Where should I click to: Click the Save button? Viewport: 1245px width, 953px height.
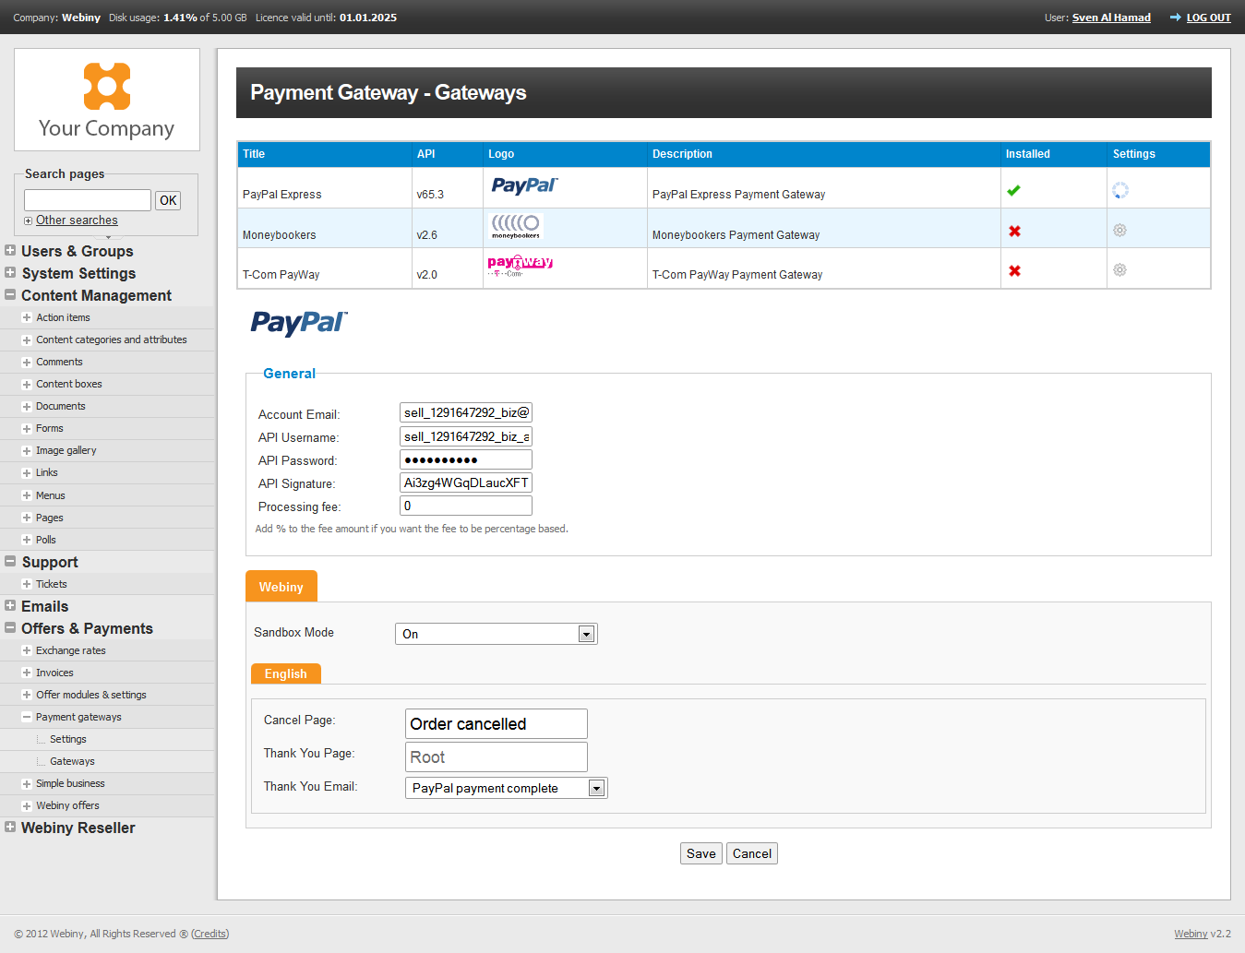700,853
